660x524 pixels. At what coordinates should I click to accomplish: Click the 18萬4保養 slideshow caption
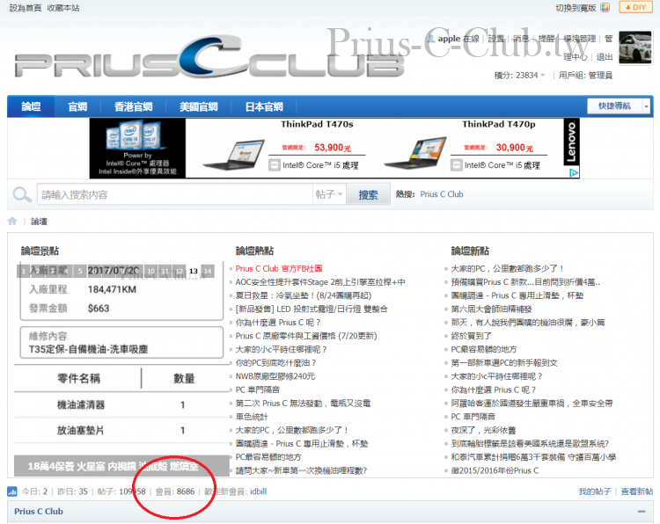click(121, 466)
